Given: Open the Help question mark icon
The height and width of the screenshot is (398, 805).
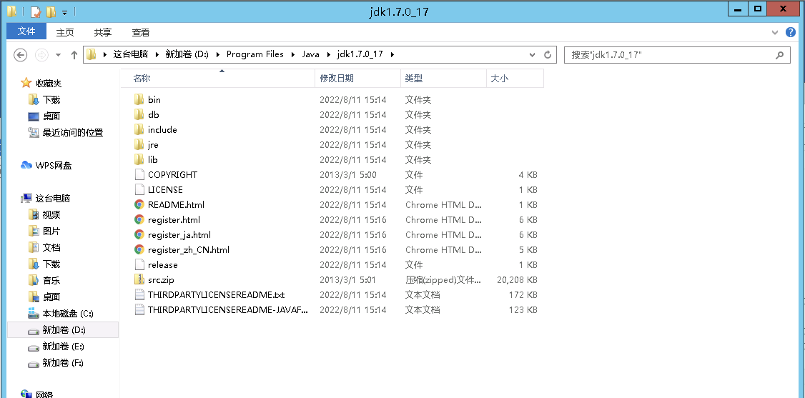Looking at the screenshot, I should tap(791, 33).
